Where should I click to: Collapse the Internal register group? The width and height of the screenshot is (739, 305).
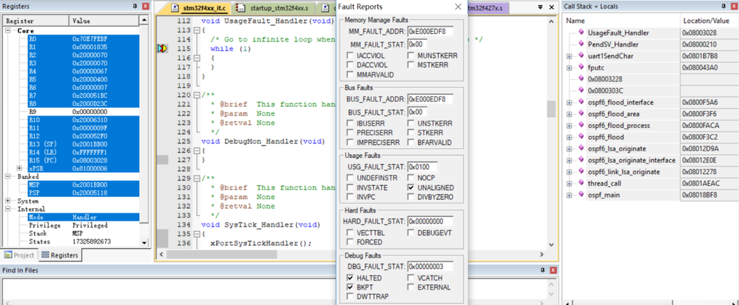coord(8,209)
